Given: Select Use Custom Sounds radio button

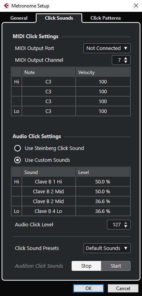Looking at the screenshot, I should (x=18, y=160).
